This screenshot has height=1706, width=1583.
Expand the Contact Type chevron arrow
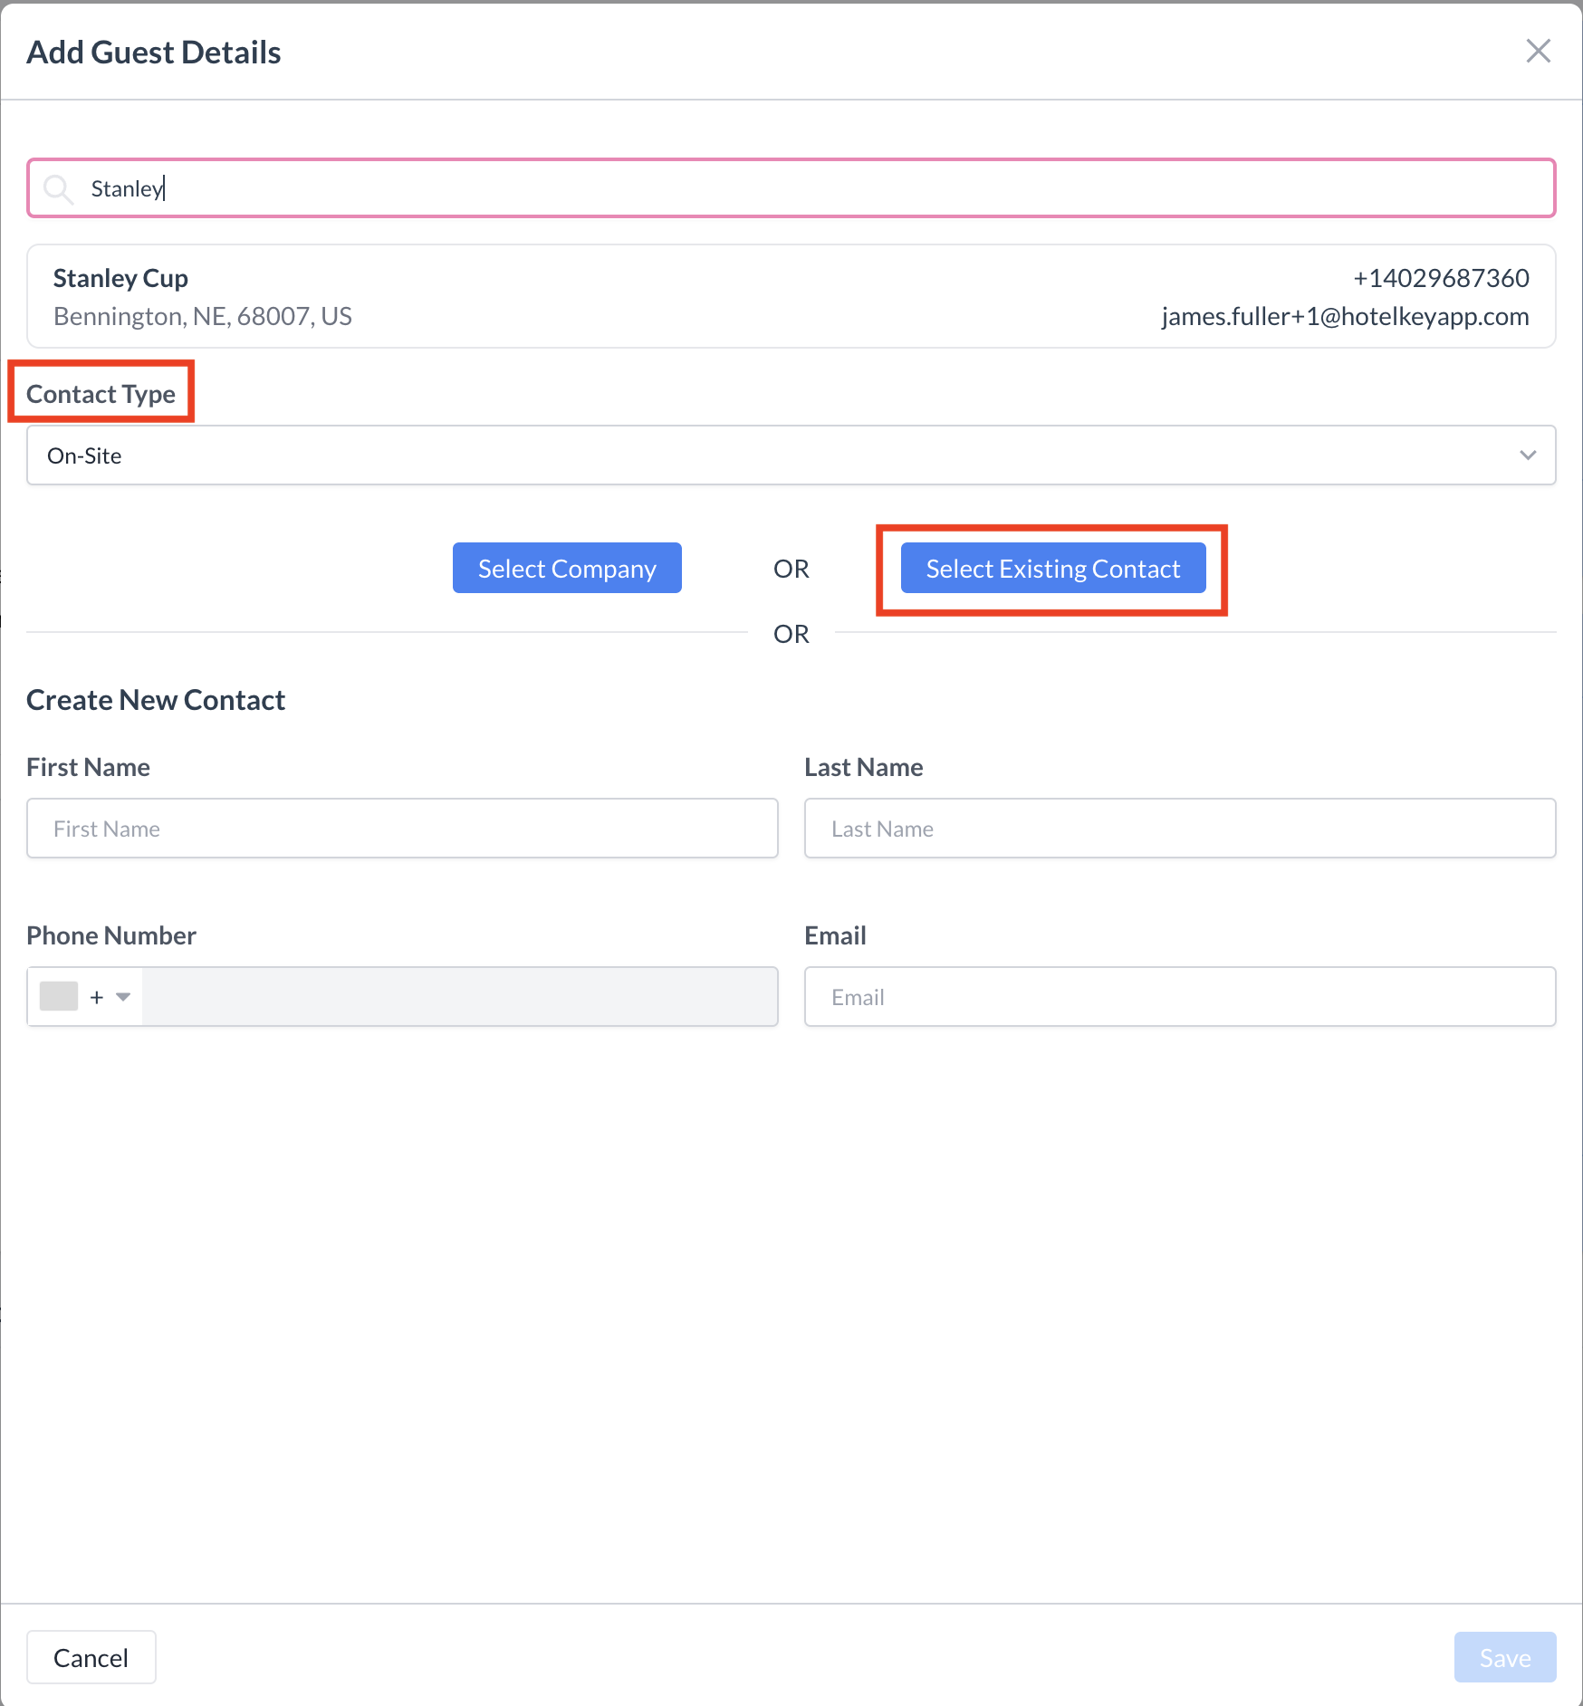1528,455
